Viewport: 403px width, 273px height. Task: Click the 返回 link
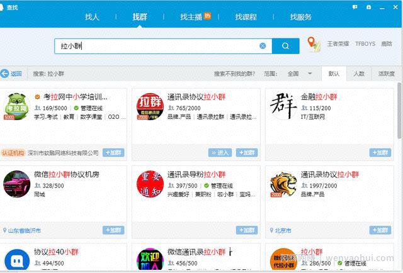[16, 74]
